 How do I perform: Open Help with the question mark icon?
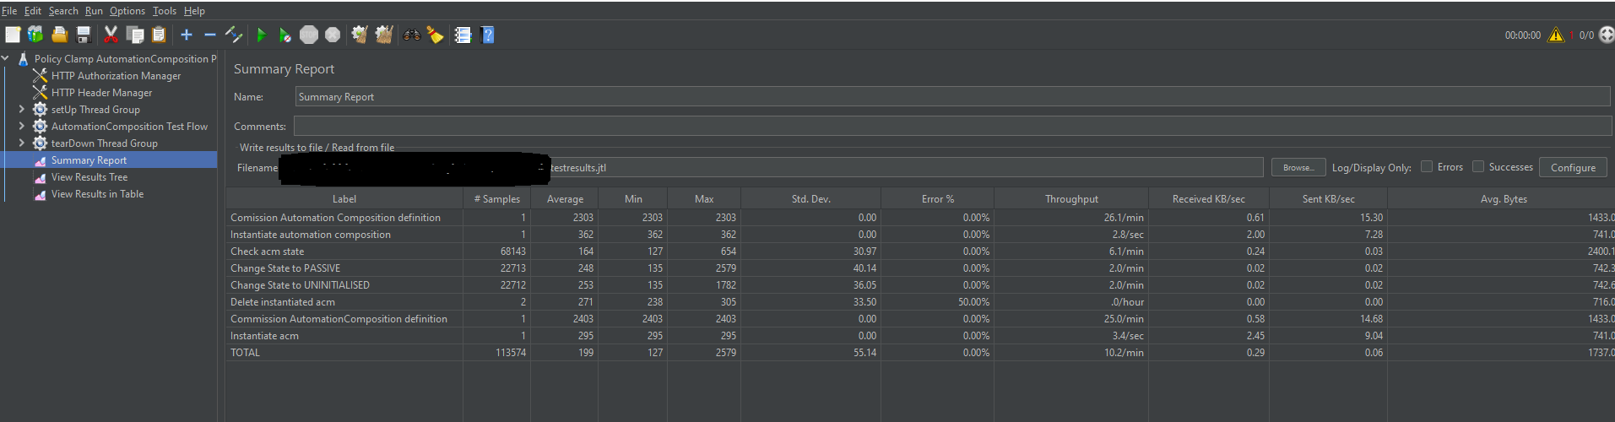[487, 35]
